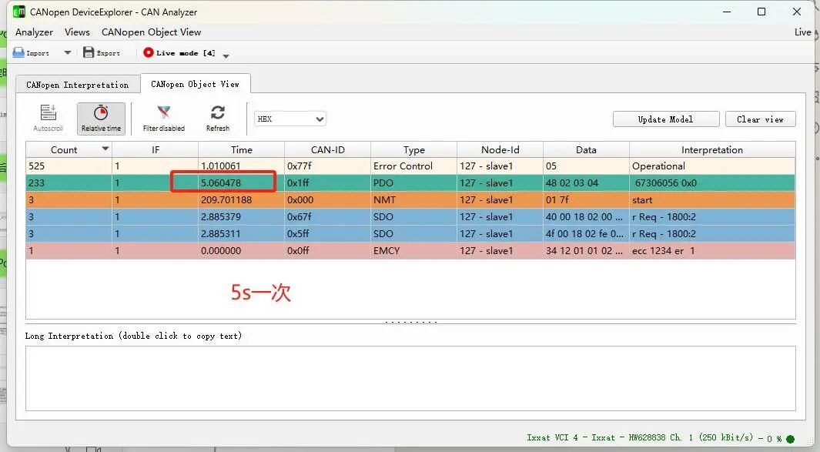Click the Live label in the menu bar

coord(803,32)
